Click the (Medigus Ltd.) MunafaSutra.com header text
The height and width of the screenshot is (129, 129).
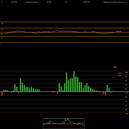tap(115, 2)
